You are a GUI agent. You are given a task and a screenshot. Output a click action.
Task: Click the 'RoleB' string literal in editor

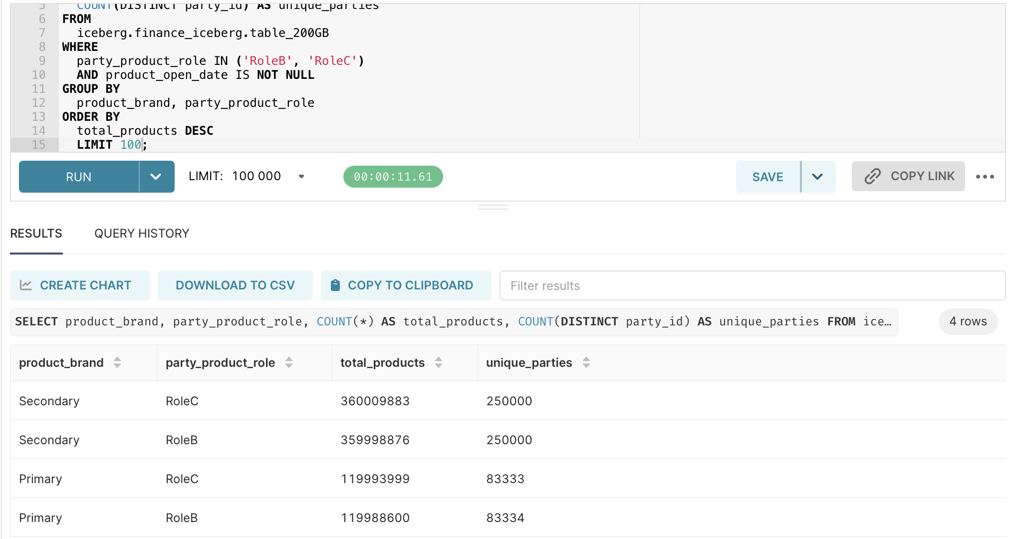pyautogui.click(x=267, y=61)
